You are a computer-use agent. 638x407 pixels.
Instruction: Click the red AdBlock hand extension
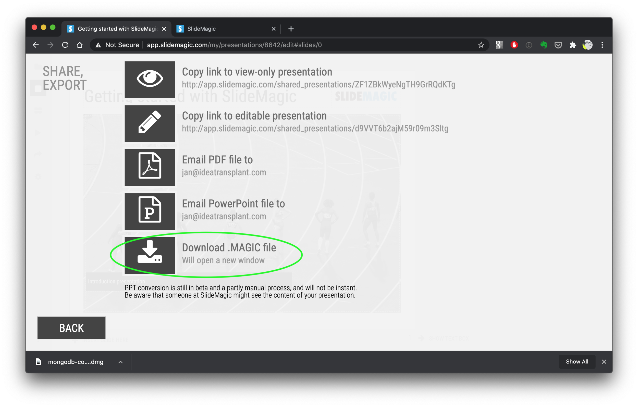514,45
